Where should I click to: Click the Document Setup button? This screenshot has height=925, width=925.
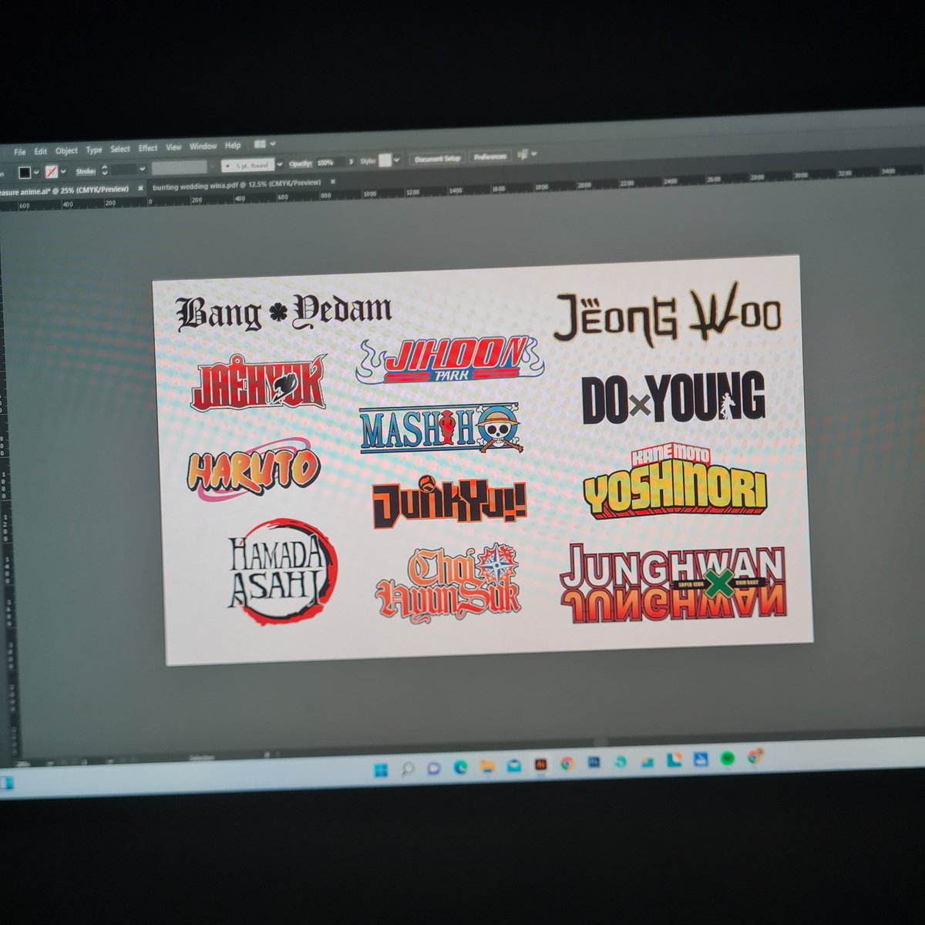coord(437,159)
